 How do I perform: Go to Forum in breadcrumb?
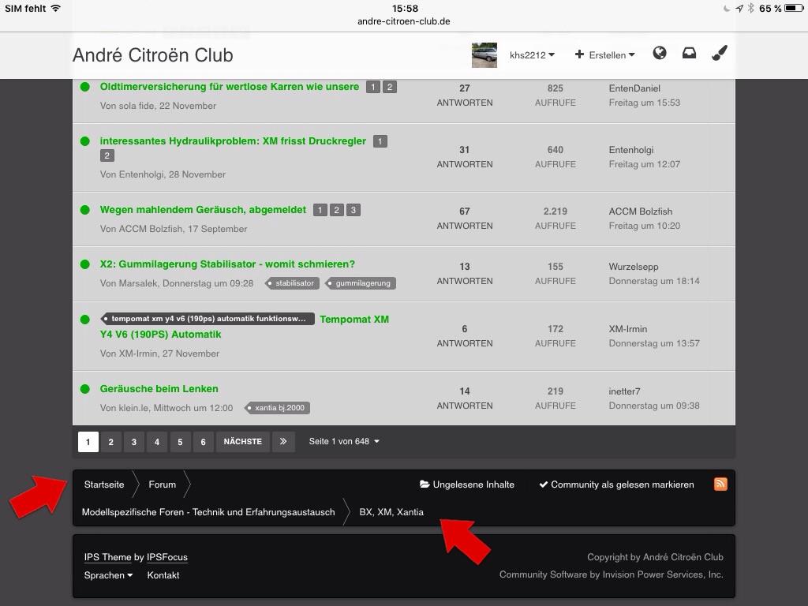(162, 484)
